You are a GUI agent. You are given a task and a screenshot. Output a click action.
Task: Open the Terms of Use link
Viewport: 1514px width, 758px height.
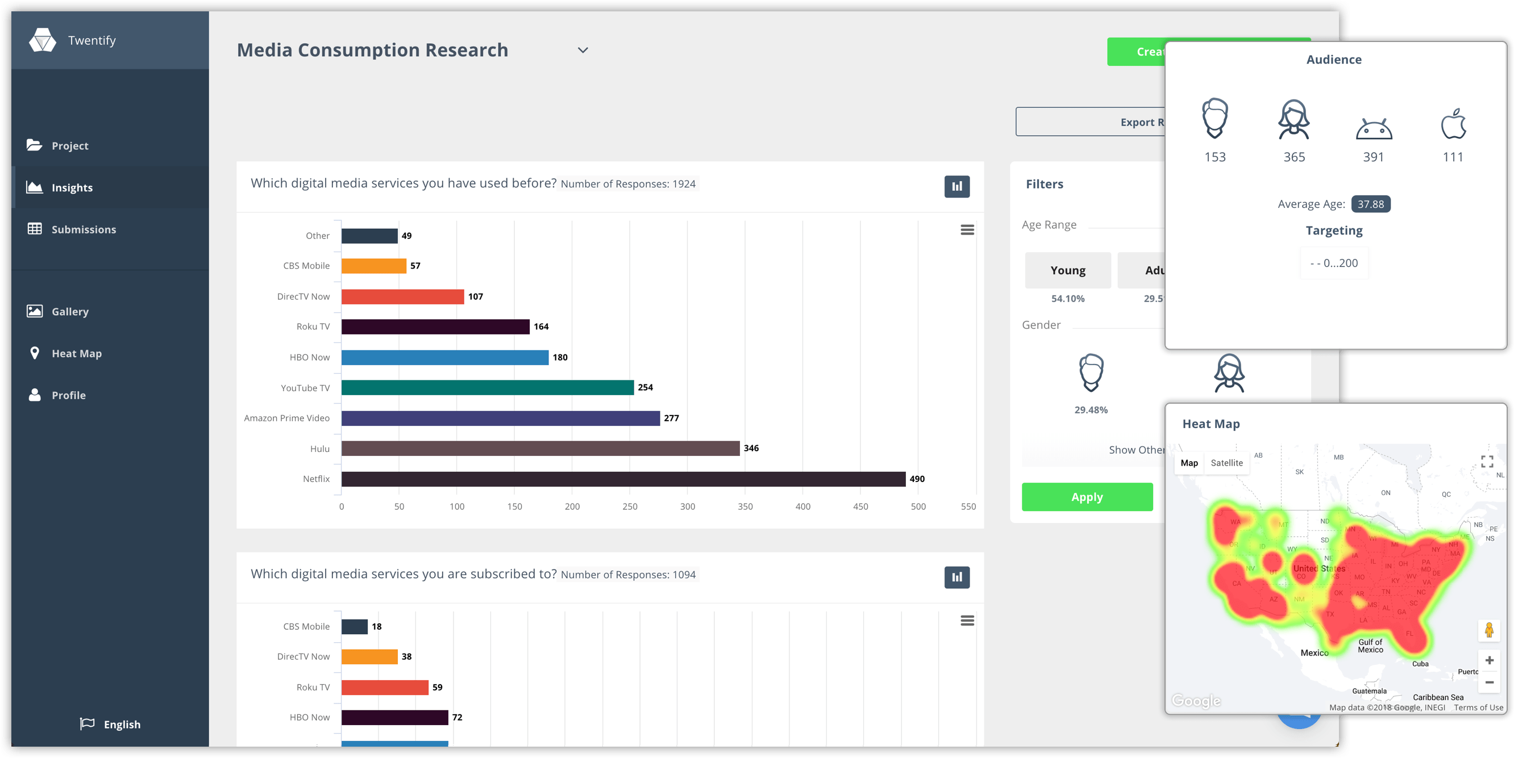click(1478, 707)
